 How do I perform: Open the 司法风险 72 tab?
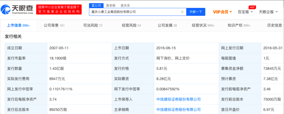(x=93, y=25)
